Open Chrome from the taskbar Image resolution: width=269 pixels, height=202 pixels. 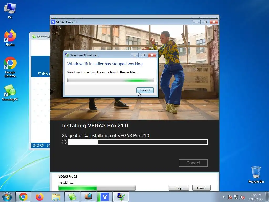23,197
